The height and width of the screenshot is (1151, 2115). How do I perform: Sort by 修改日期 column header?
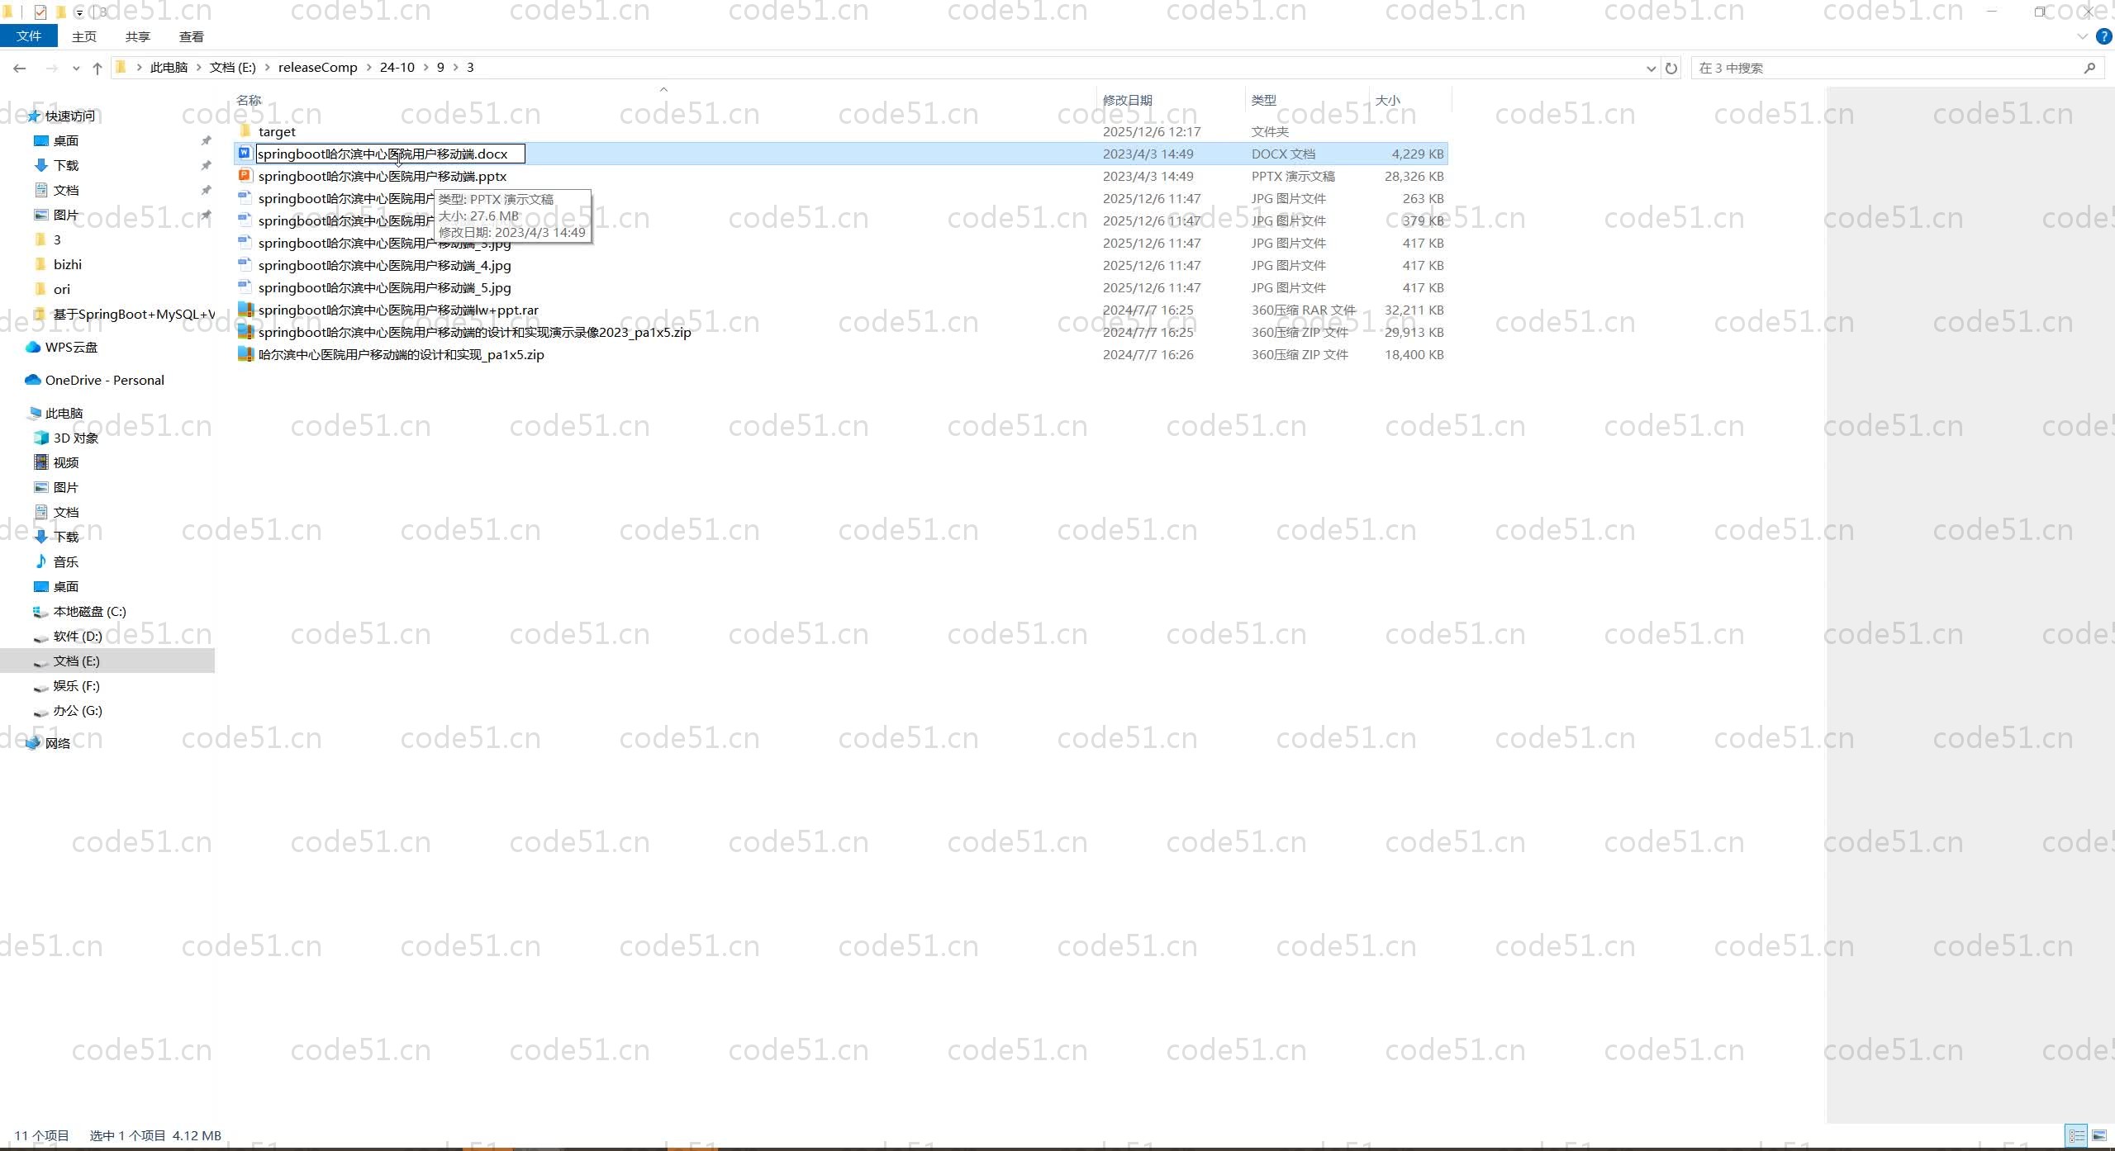(1127, 100)
